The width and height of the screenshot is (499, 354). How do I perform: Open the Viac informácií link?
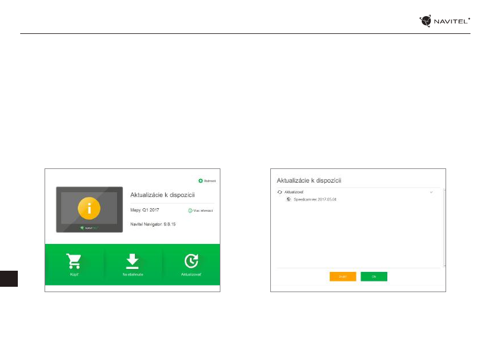tap(201, 211)
